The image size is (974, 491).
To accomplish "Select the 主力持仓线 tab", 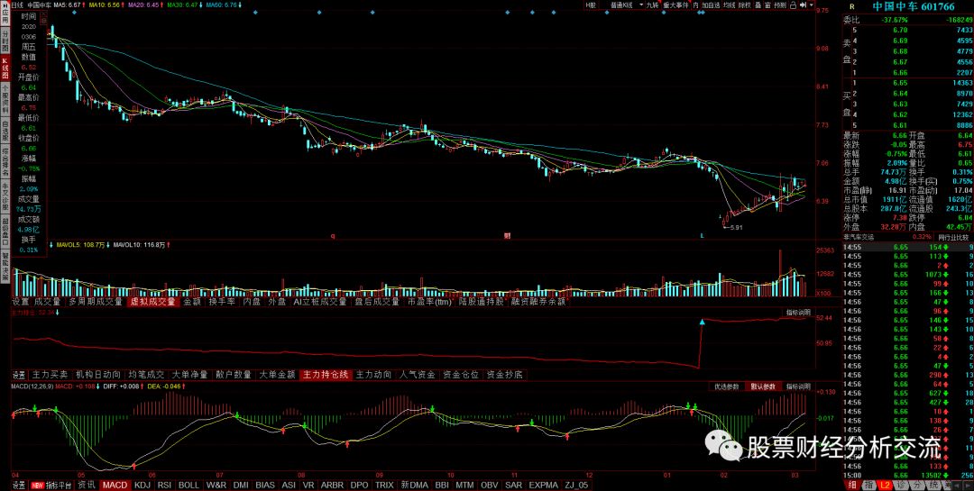I will [326, 375].
